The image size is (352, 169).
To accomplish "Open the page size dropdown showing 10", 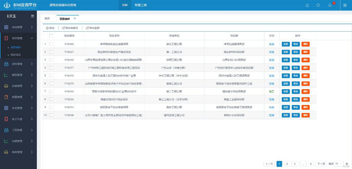I will (x=339, y=164).
